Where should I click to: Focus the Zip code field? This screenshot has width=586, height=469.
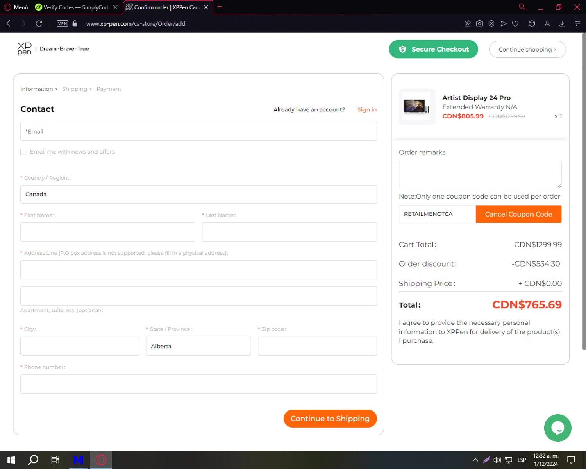[x=317, y=346]
